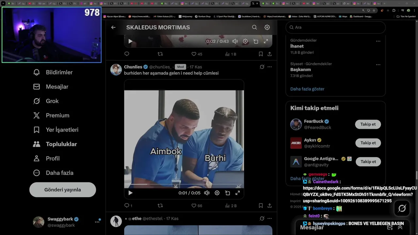Reply to the post with 45 likes
The width and height of the screenshot is (418, 235).
[x=127, y=54]
